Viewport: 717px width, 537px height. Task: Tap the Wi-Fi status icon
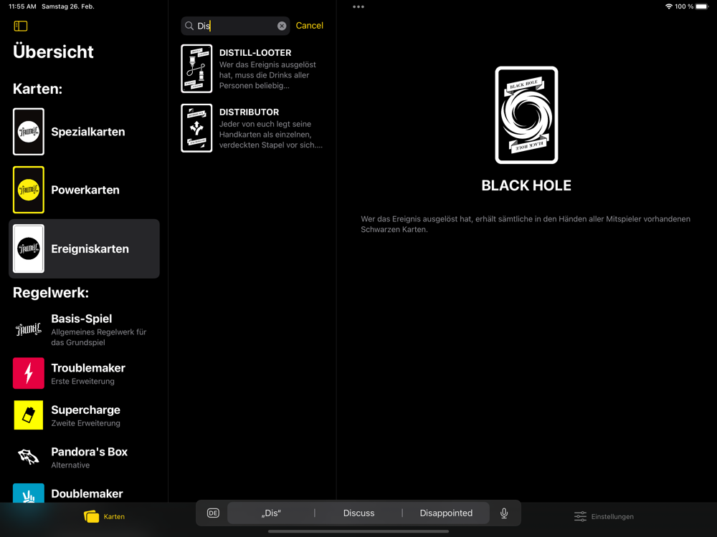click(x=668, y=6)
